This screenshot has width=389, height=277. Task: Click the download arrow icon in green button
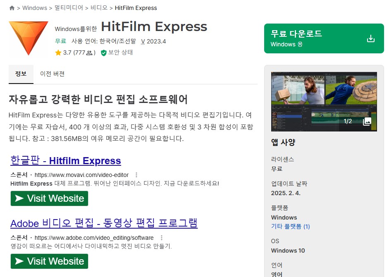[x=371, y=38]
